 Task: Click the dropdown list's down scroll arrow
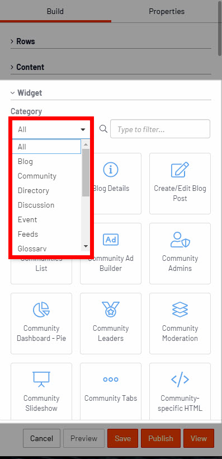click(x=86, y=246)
